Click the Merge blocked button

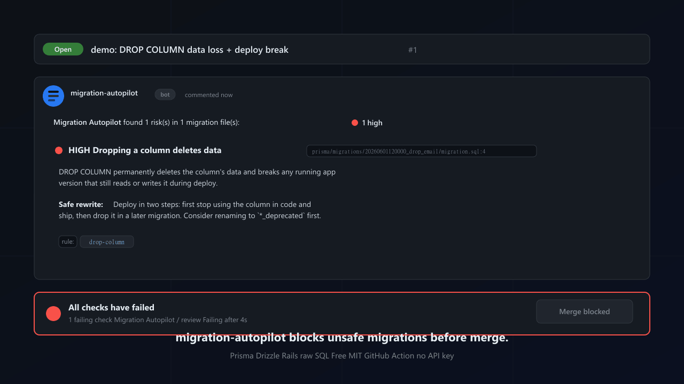point(585,311)
